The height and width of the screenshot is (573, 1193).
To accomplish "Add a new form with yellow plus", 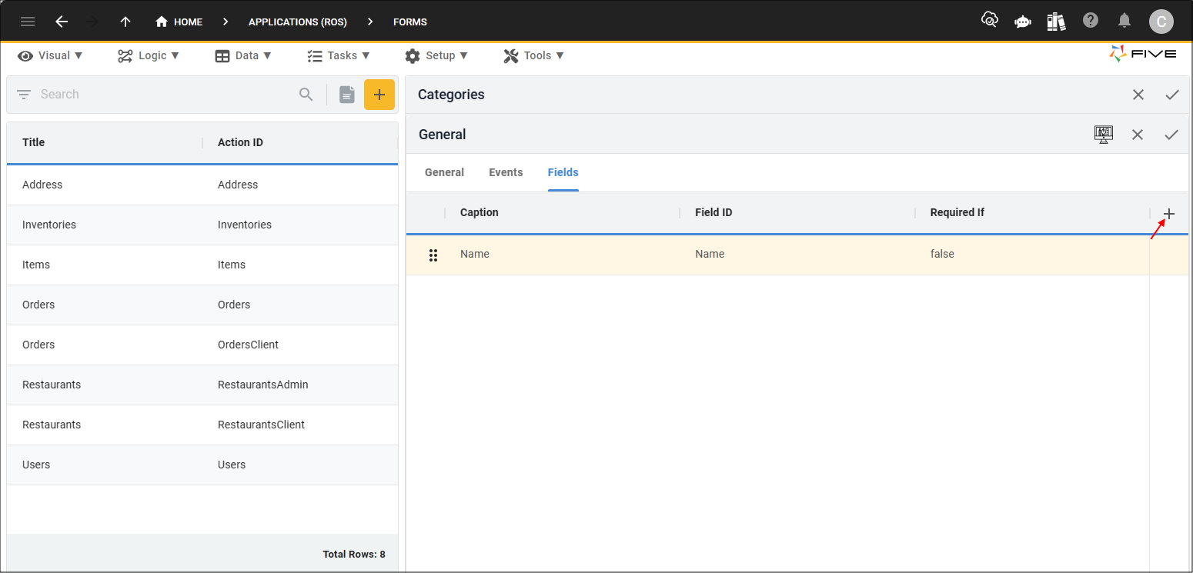I will (379, 95).
